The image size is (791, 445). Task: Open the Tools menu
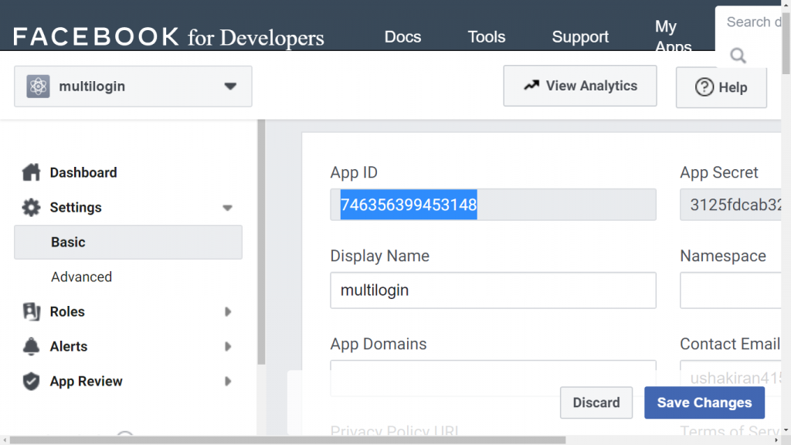coord(487,37)
